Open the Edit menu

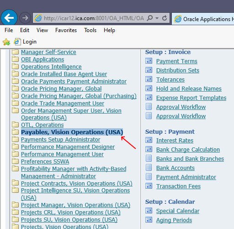tap(25, 30)
